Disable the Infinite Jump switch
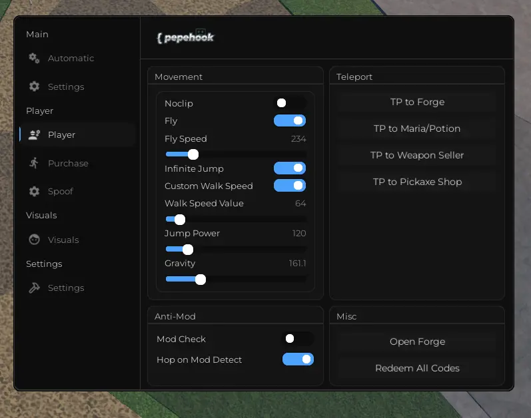Viewport: 531px width, 418px height. (290, 168)
